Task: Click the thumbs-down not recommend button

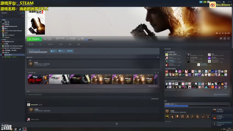Action: click(x=61, y=51)
